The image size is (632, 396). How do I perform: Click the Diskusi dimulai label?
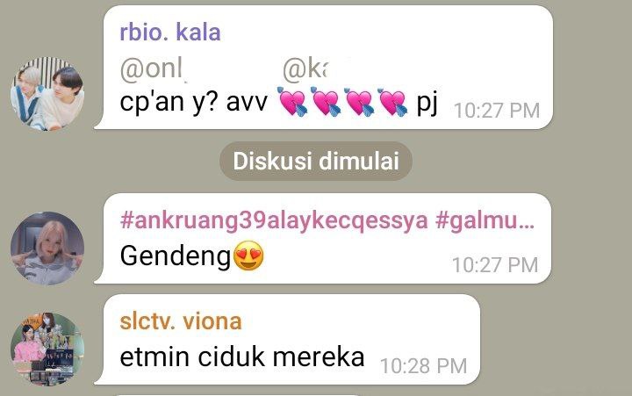(x=316, y=161)
